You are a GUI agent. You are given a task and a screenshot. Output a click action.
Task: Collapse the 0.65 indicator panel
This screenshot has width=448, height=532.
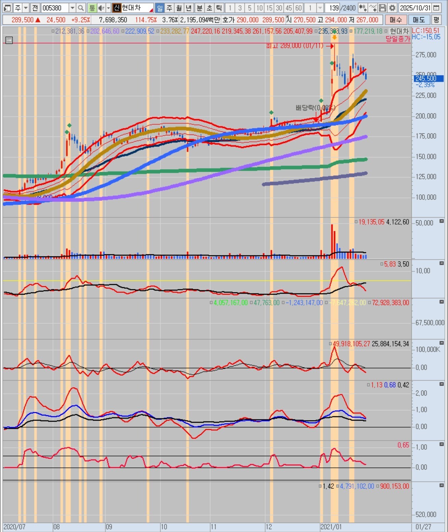(441, 444)
